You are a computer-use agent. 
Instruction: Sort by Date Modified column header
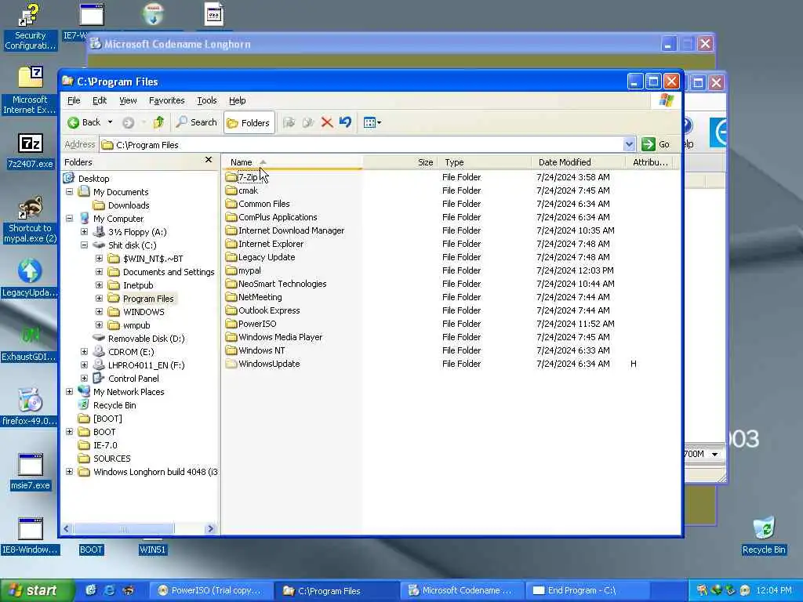[x=579, y=162]
